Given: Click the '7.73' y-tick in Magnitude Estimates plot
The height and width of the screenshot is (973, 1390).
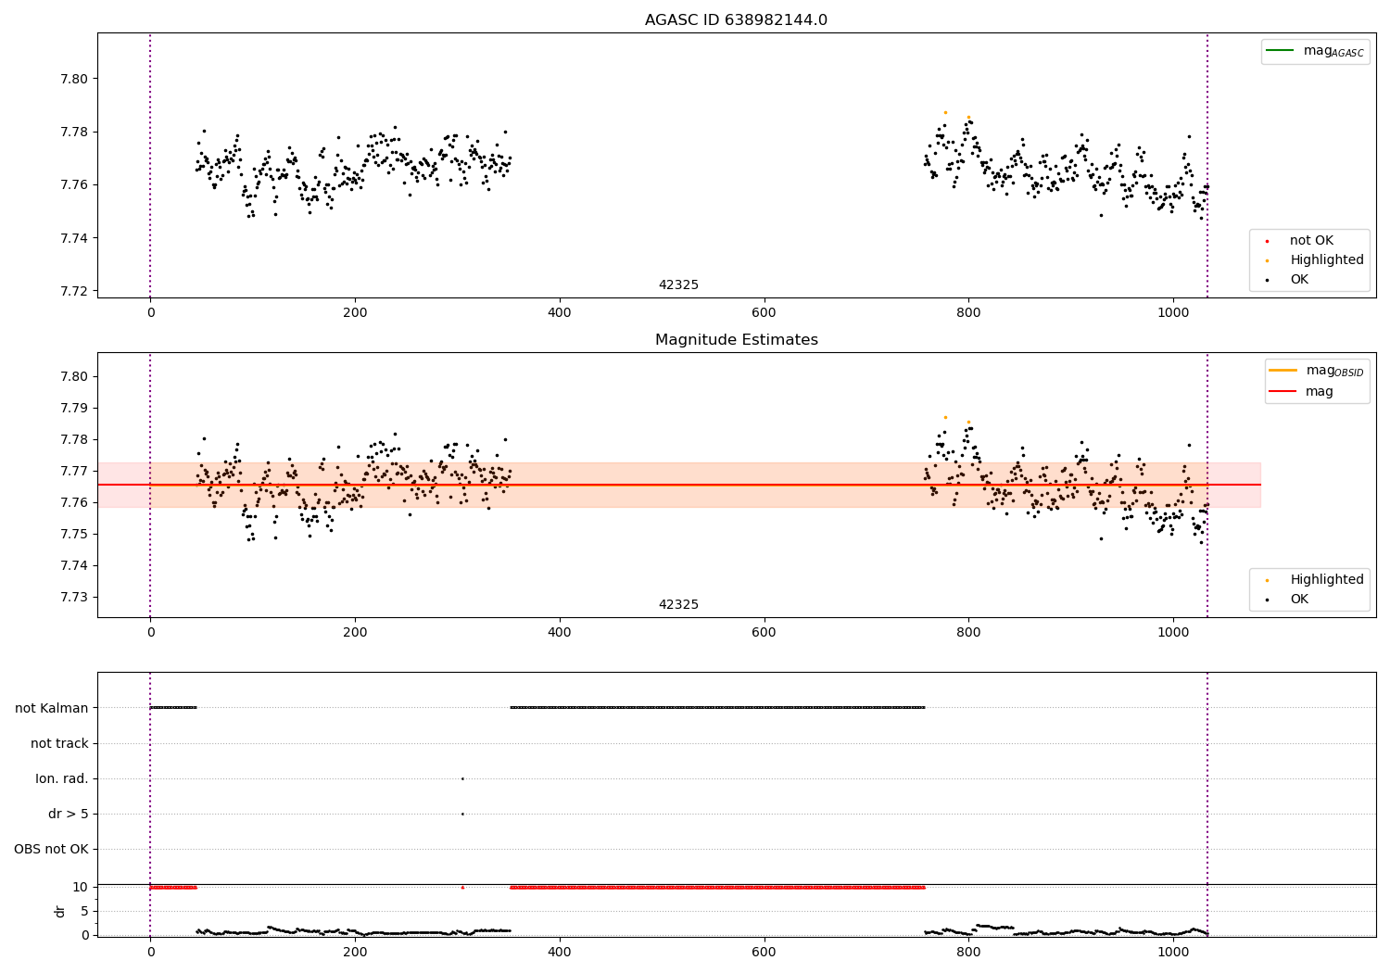Looking at the screenshot, I should pyautogui.click(x=74, y=597).
